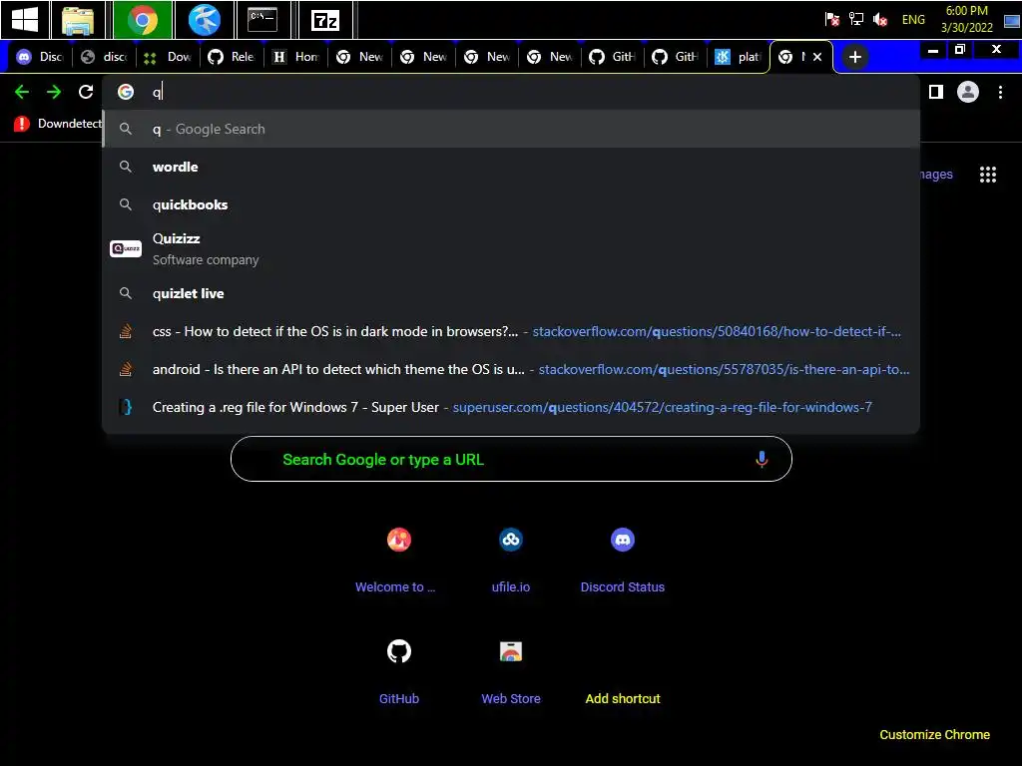
Task: Start voice search with microphone icon
Action: (x=762, y=459)
